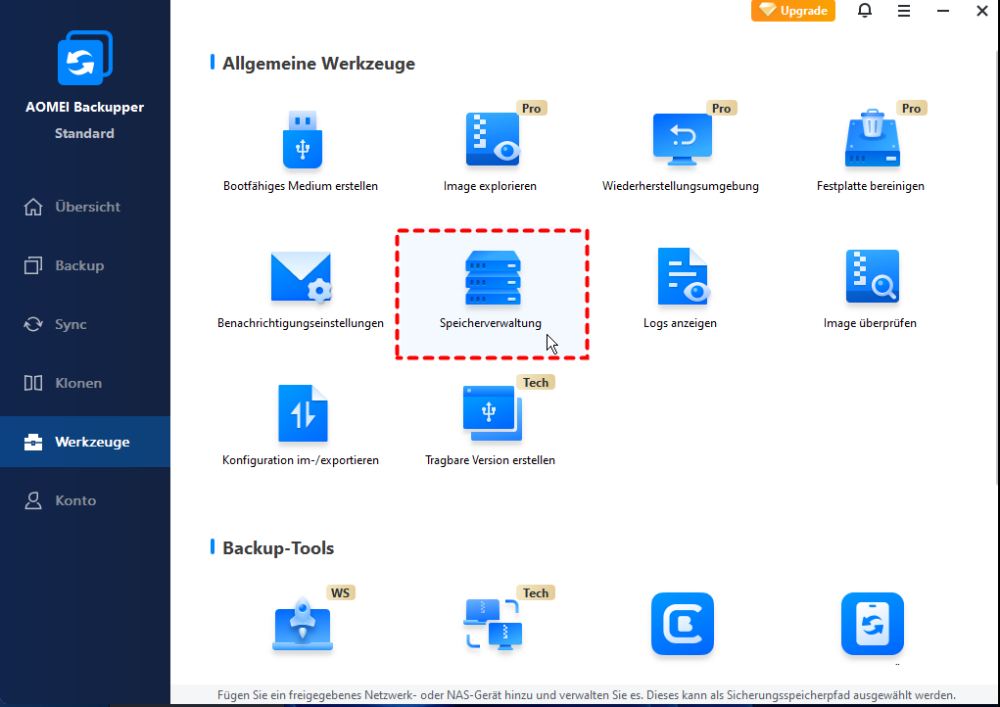Go to Übersicht in sidebar
1000x707 pixels.
(85, 208)
